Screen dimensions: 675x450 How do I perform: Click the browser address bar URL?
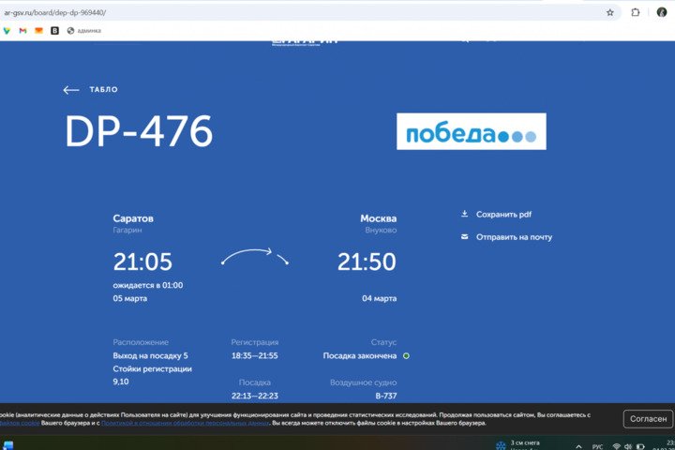[54, 12]
